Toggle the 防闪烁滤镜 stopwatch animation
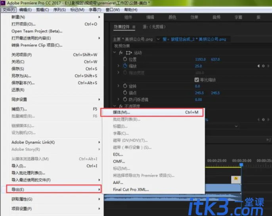The width and height of the screenshot is (272, 216). (125, 99)
